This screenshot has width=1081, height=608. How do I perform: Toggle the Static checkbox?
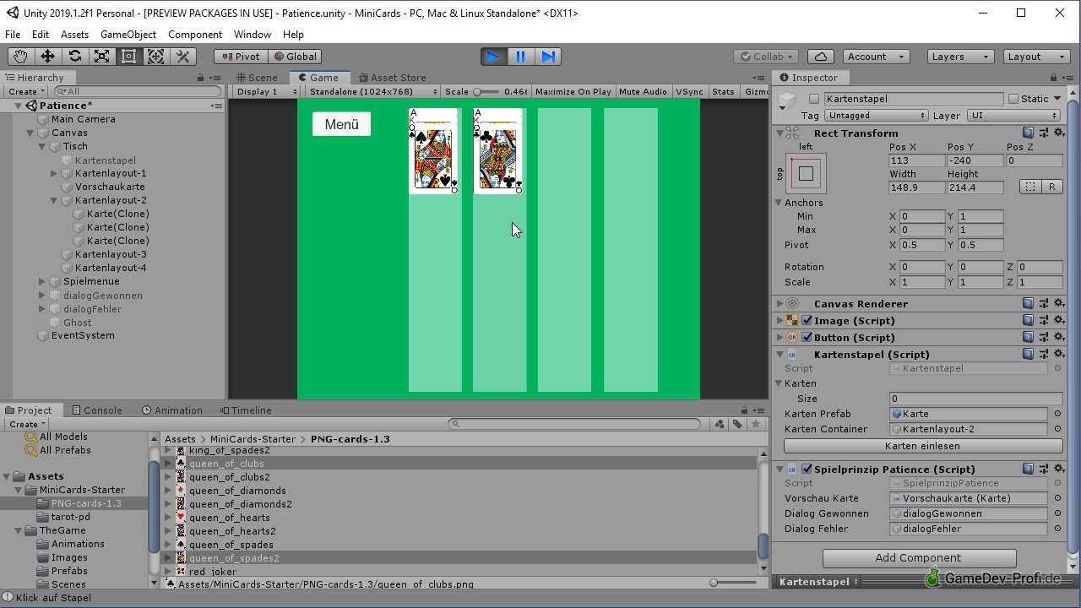1013,99
